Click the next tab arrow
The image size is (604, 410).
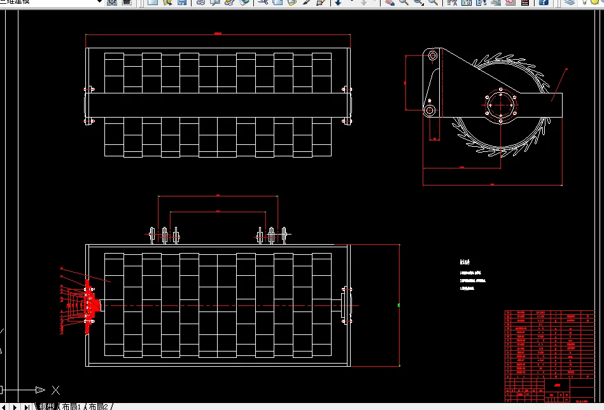click(x=15, y=407)
